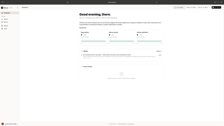Click the Page visitors metric card
224x126 pixels.
[x=93, y=38]
